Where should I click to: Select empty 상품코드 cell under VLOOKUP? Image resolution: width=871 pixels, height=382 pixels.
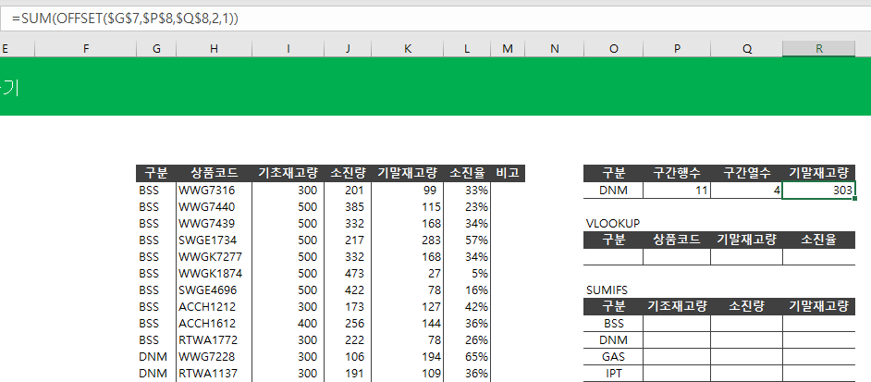click(677, 257)
